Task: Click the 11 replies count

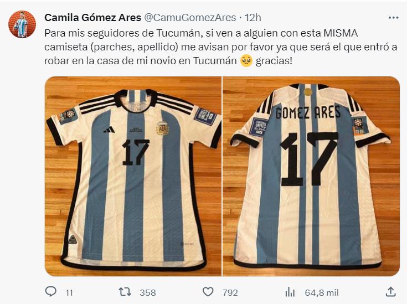Action: [x=69, y=293]
